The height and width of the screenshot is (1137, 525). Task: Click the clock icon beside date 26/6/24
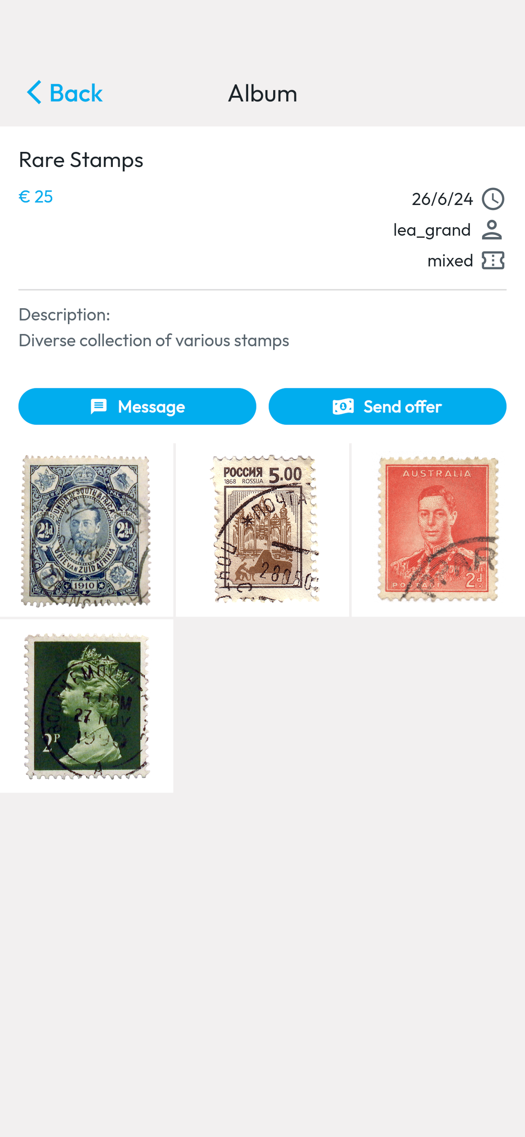point(493,199)
